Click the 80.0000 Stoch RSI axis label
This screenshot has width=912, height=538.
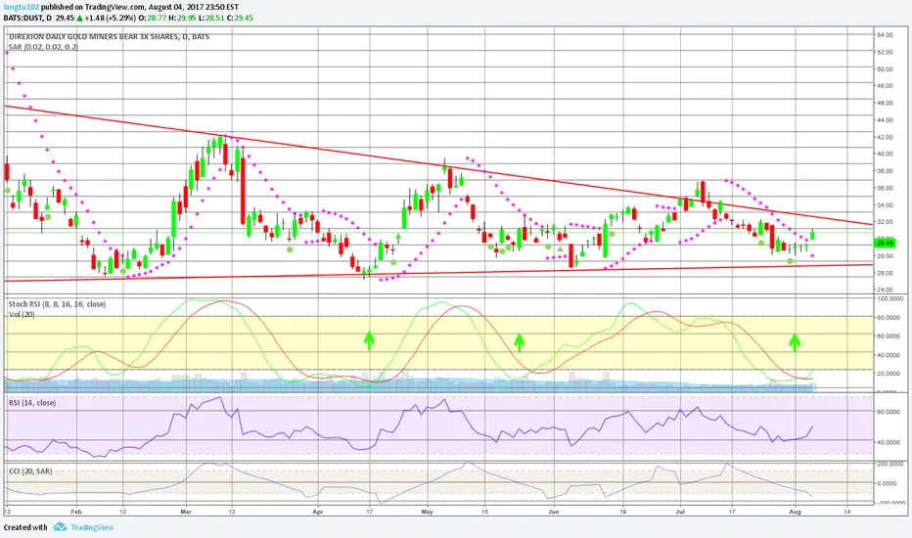click(889, 318)
